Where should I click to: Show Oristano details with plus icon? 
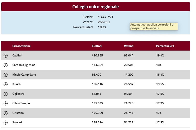click(6, 113)
